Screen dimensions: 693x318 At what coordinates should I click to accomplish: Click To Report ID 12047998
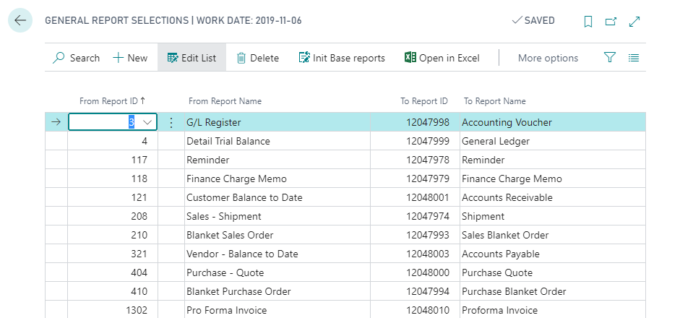coord(415,122)
